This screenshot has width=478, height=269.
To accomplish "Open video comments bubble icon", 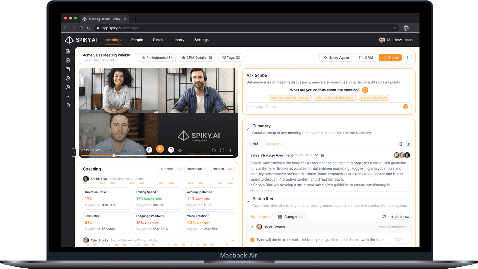I will (x=214, y=151).
